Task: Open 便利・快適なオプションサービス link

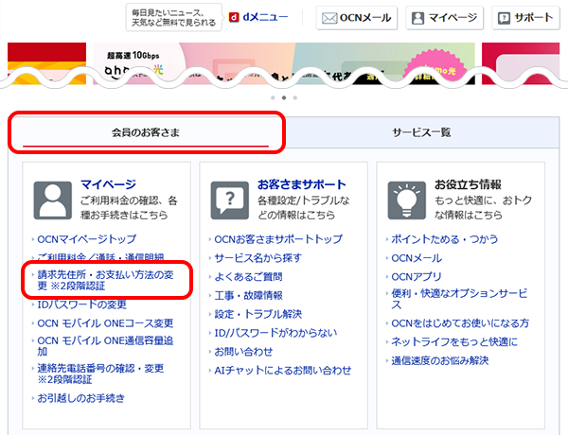Action: point(459,299)
